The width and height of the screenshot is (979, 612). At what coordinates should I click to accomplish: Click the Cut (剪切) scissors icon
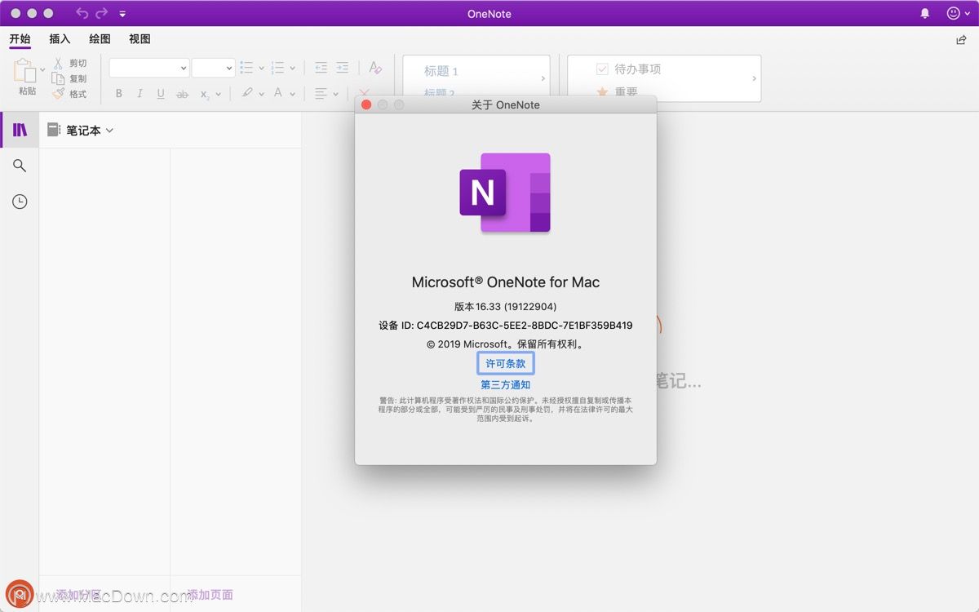(x=58, y=63)
